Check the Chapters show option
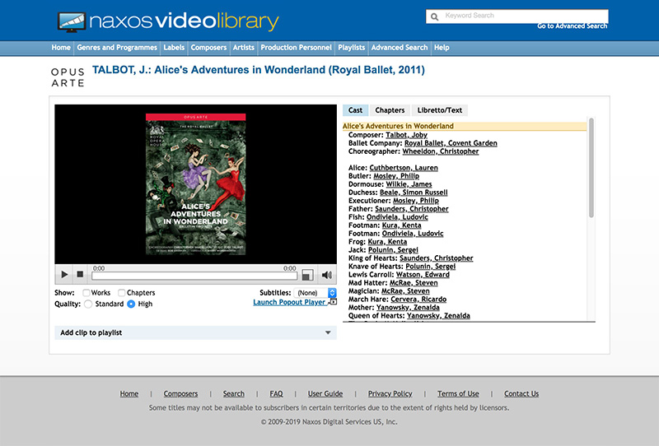 pyautogui.click(x=122, y=293)
